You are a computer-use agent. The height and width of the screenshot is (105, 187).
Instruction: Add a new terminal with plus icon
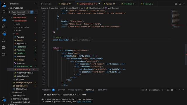[x=162, y=90]
